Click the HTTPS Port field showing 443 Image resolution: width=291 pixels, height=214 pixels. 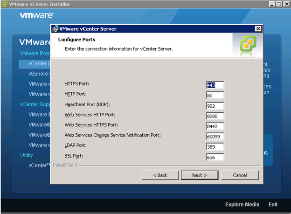215,85
